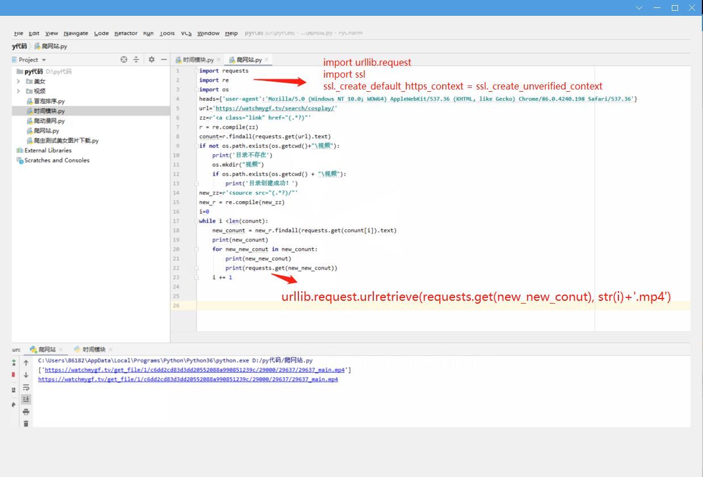Open the Project view dropdown
The image size is (703, 477).
click(x=44, y=60)
